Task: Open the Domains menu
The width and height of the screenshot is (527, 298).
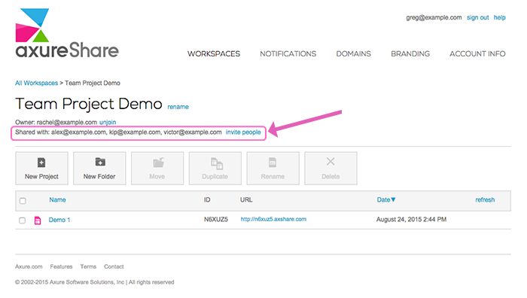Action: click(x=354, y=53)
